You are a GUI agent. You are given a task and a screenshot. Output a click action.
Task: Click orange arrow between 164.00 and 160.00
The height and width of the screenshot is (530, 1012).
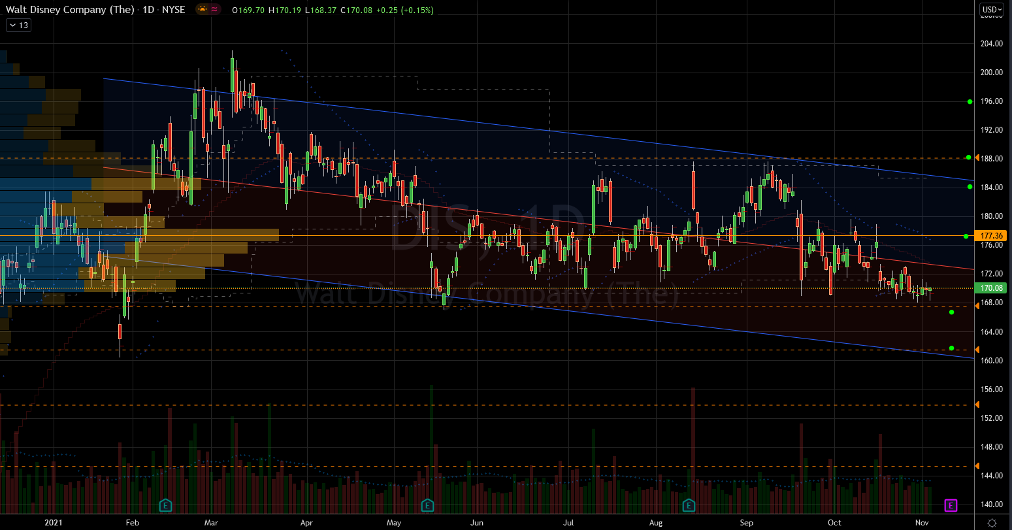[977, 350]
